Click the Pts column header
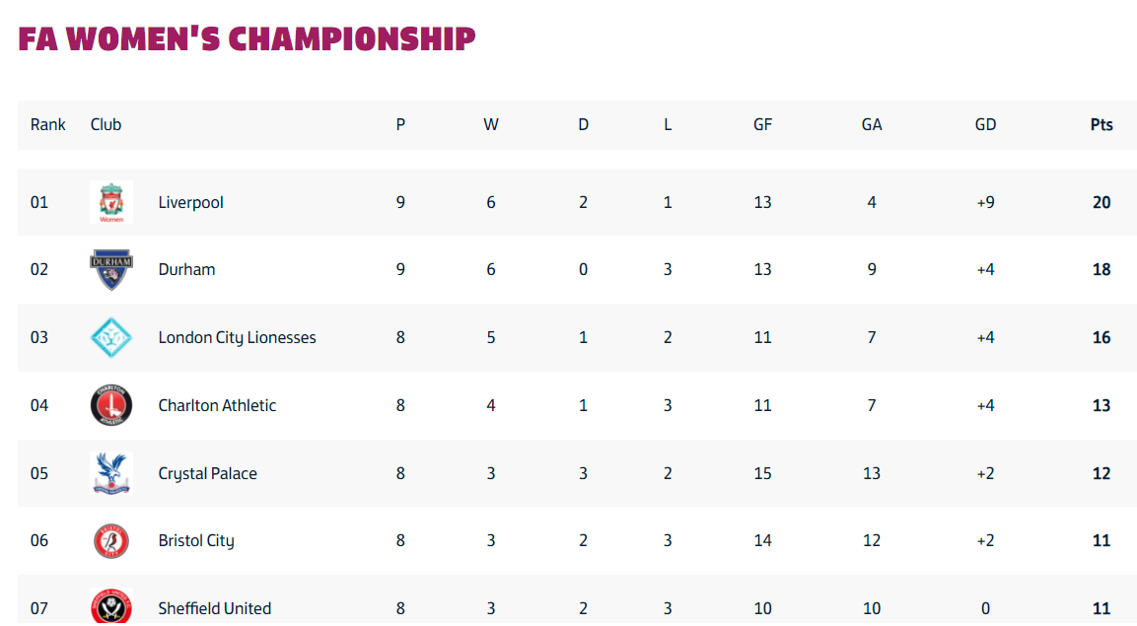 pos(1101,124)
